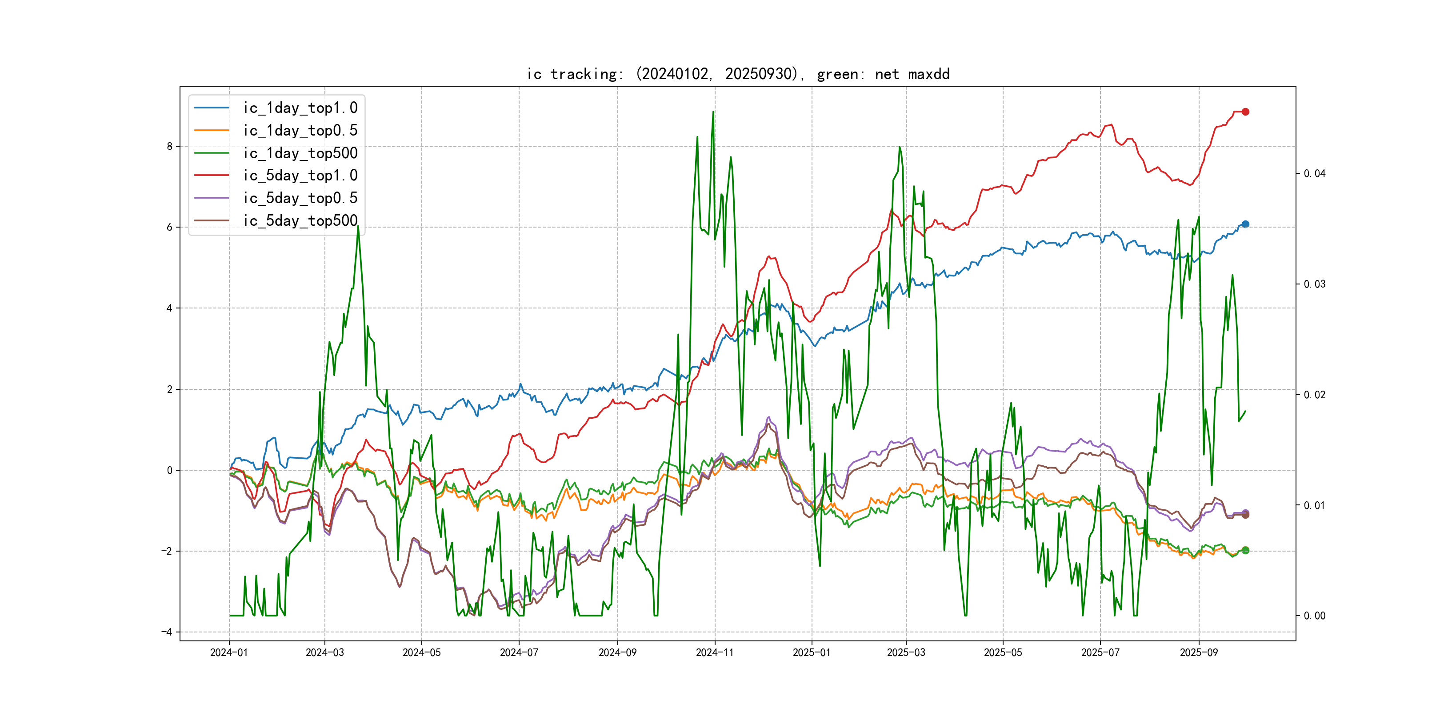Click the 2025-09 x-axis tick label
The height and width of the screenshot is (720, 1440).
[1199, 652]
